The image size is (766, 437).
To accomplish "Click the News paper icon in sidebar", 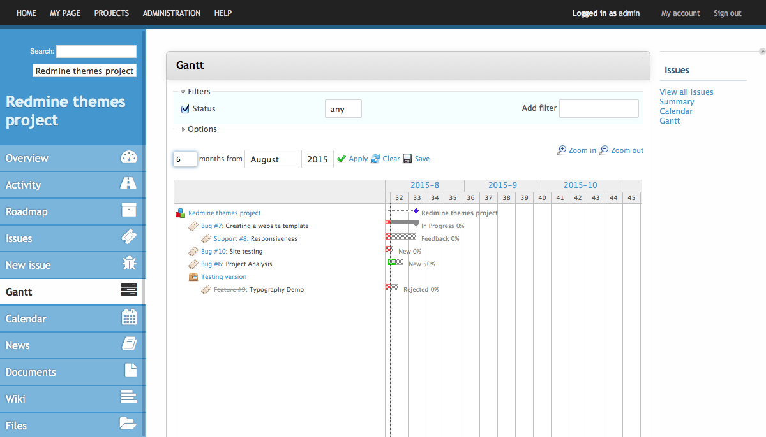I will [129, 345].
